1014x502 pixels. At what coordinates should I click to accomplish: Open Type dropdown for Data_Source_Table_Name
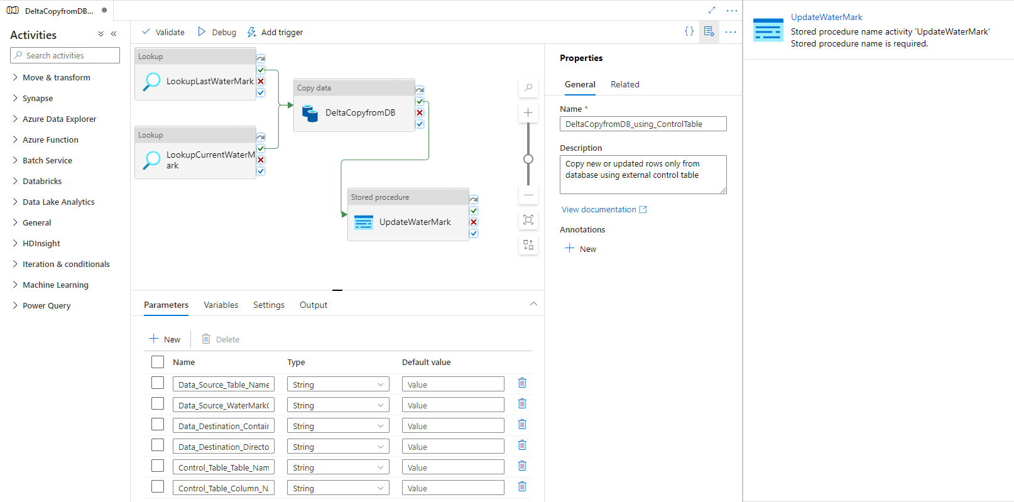[338, 385]
